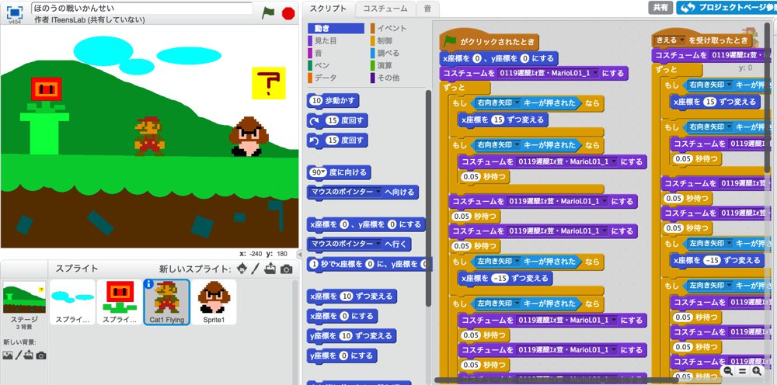Reset scripts area zoom with equals icon
777x385 pixels.
coord(742,371)
